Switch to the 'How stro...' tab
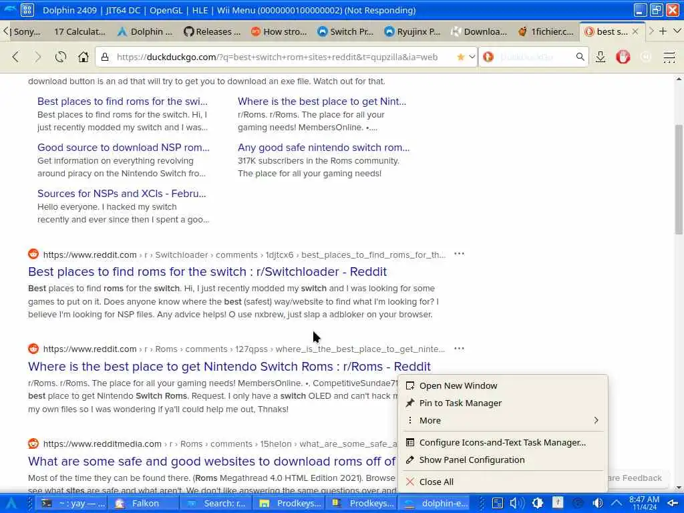Viewport: 684px width, 513px height. [x=279, y=31]
